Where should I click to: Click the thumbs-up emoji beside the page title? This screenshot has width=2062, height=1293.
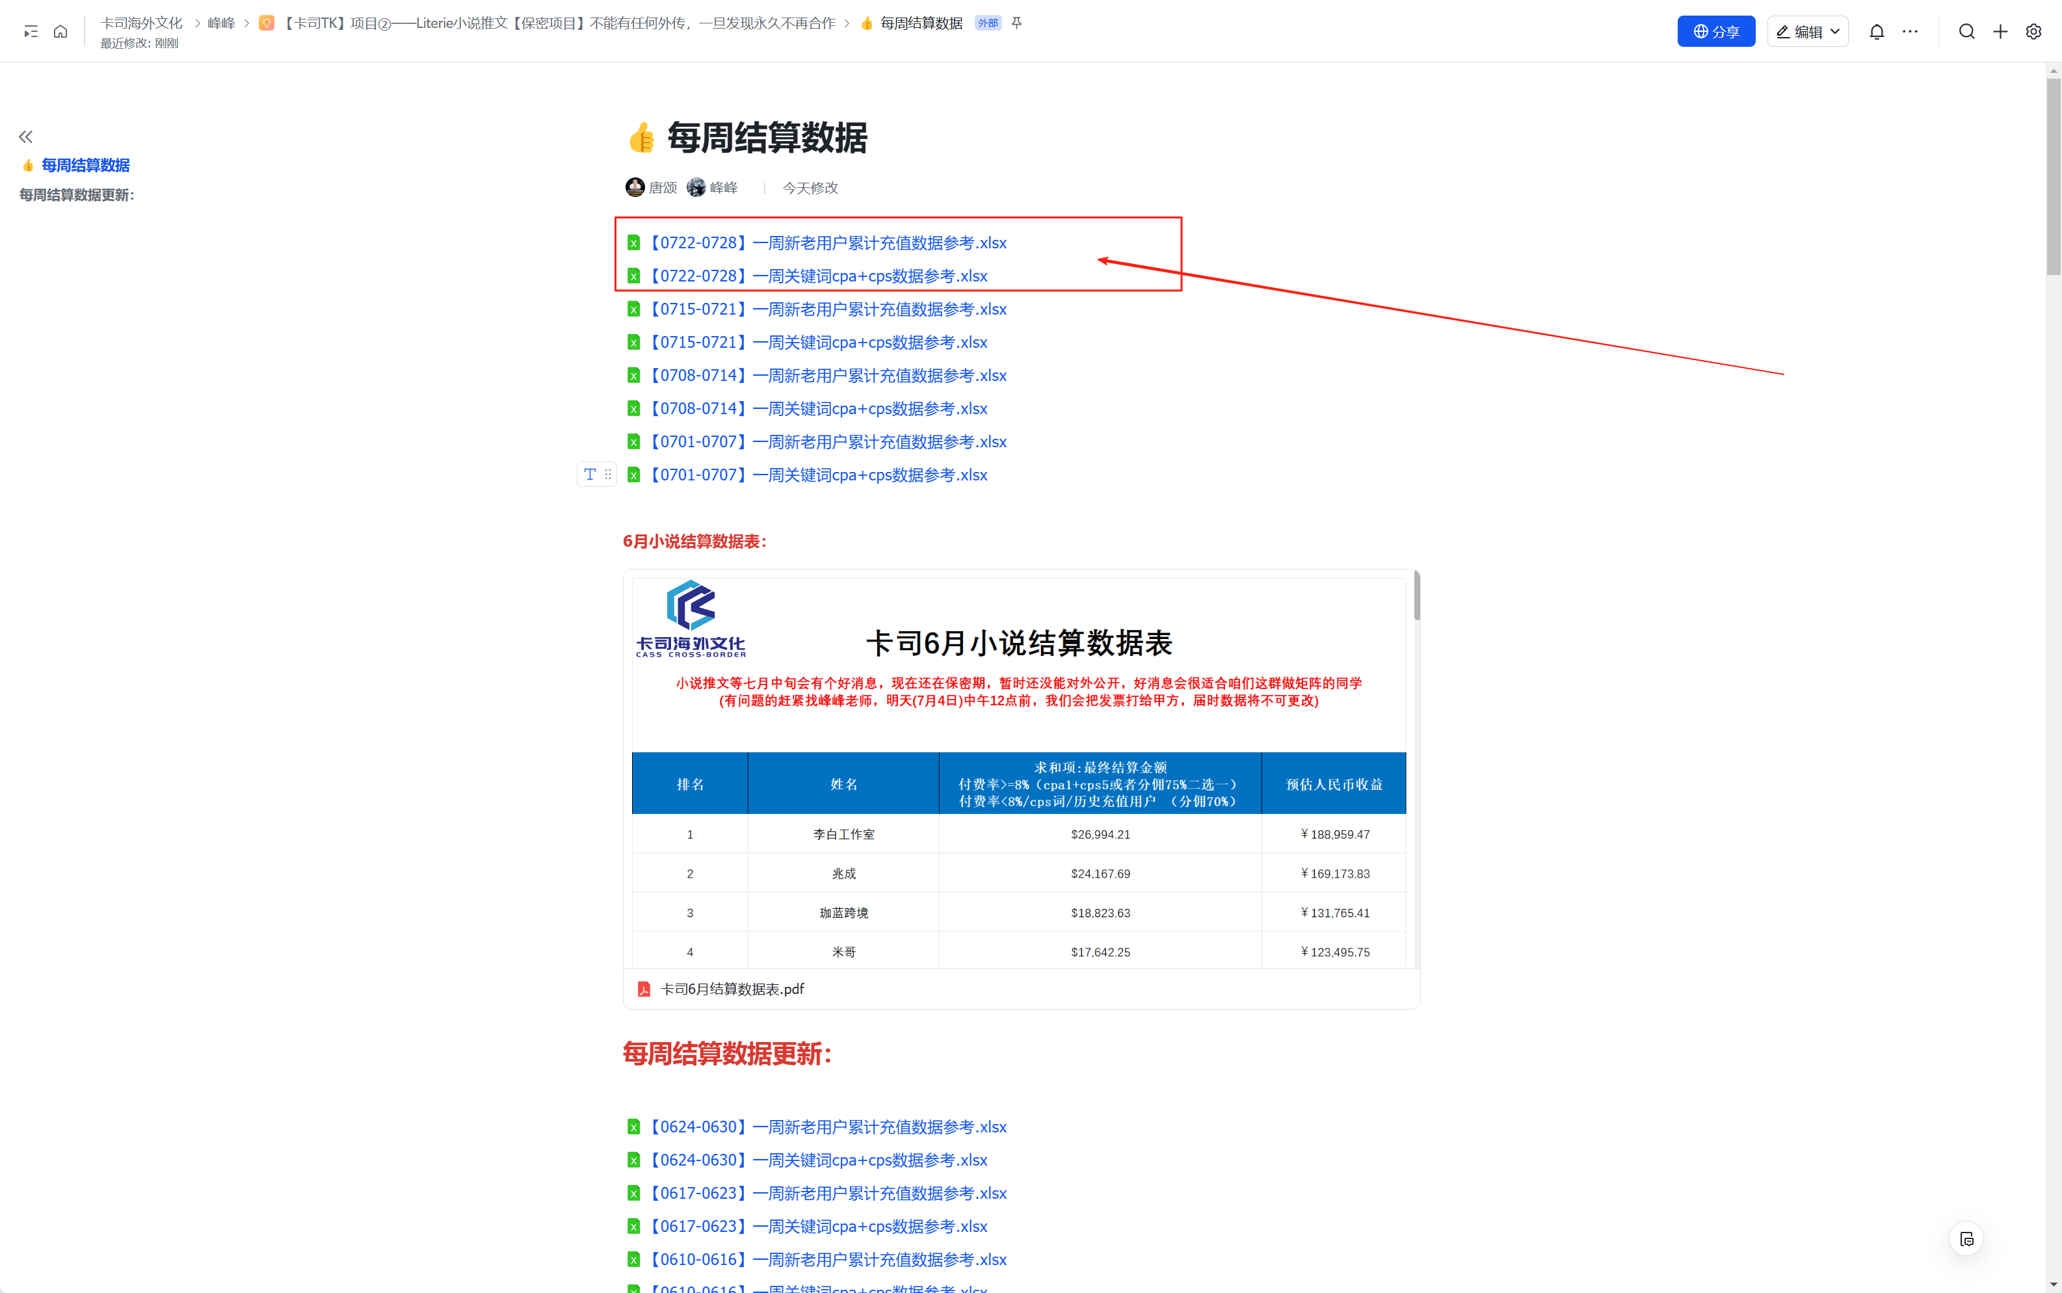pos(641,138)
